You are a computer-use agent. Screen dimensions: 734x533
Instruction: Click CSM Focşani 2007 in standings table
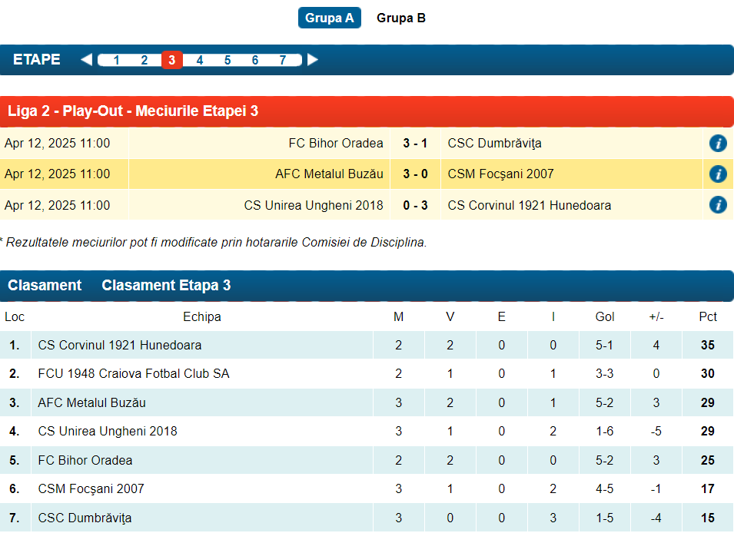pos(91,489)
